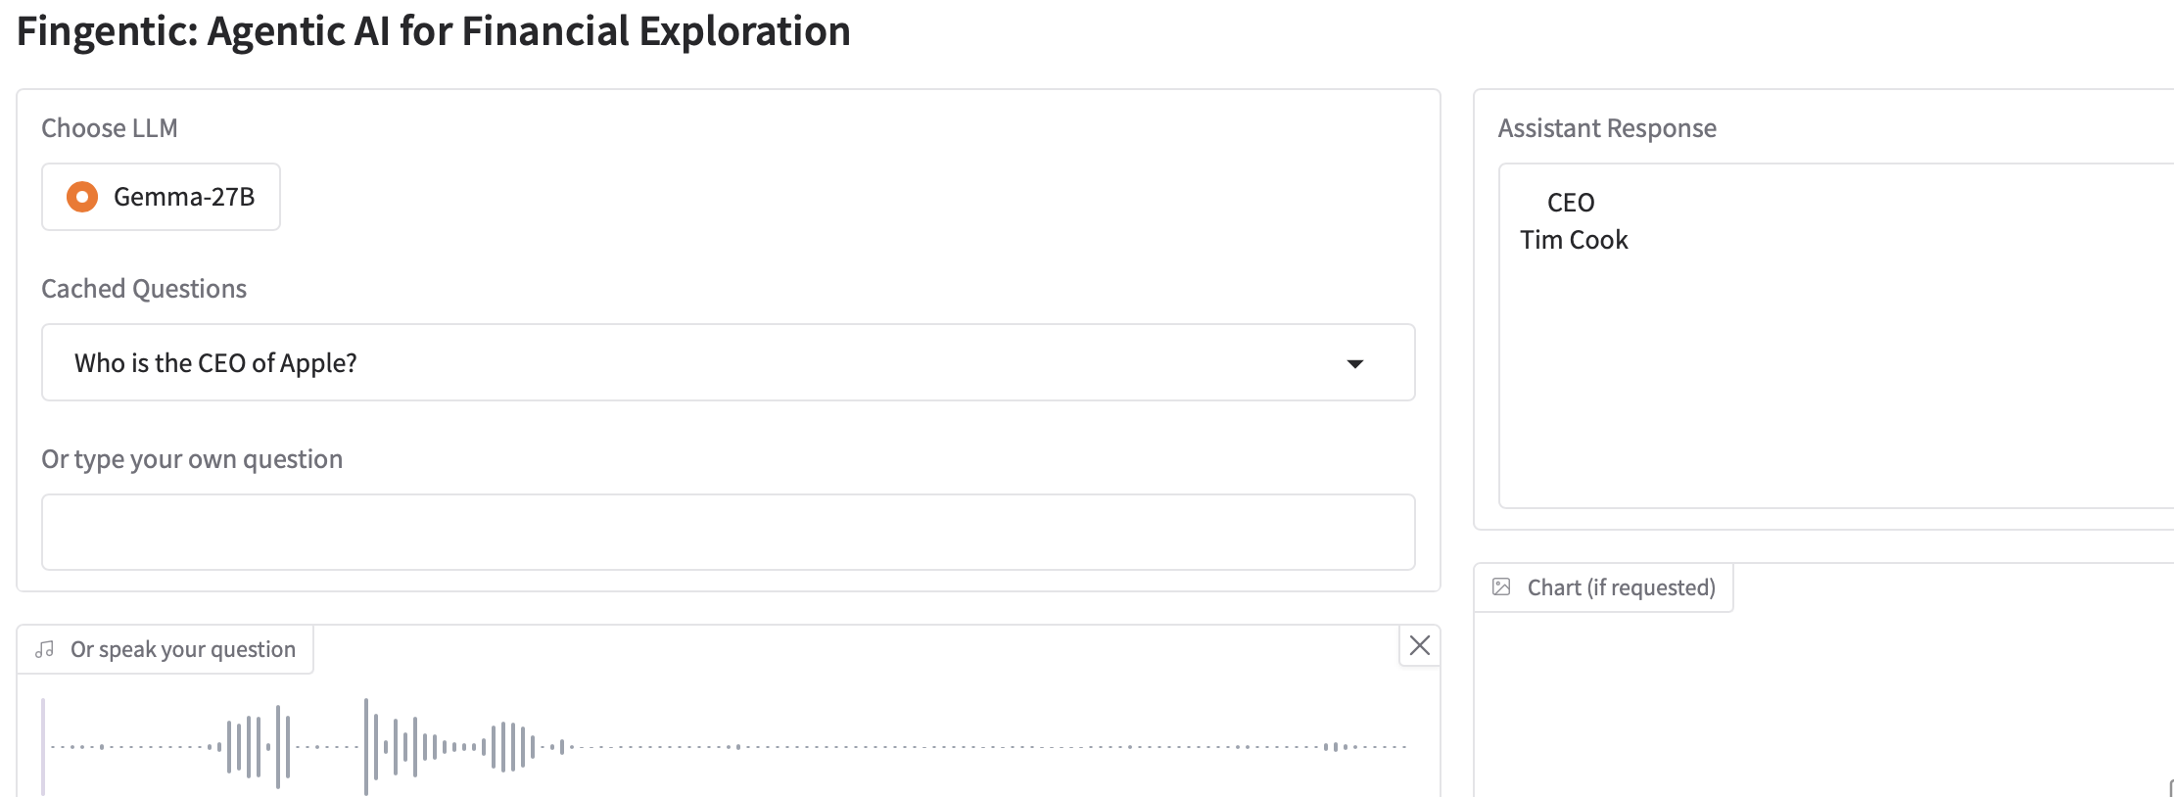Click the 'Assistant Response' label
2174x797 pixels.
(1606, 128)
